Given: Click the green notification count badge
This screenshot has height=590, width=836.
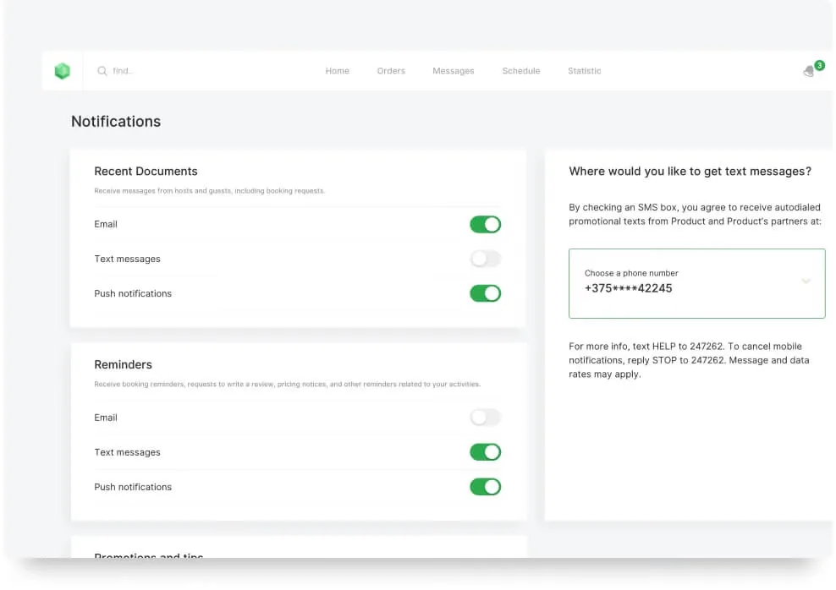Looking at the screenshot, I should click(x=819, y=65).
